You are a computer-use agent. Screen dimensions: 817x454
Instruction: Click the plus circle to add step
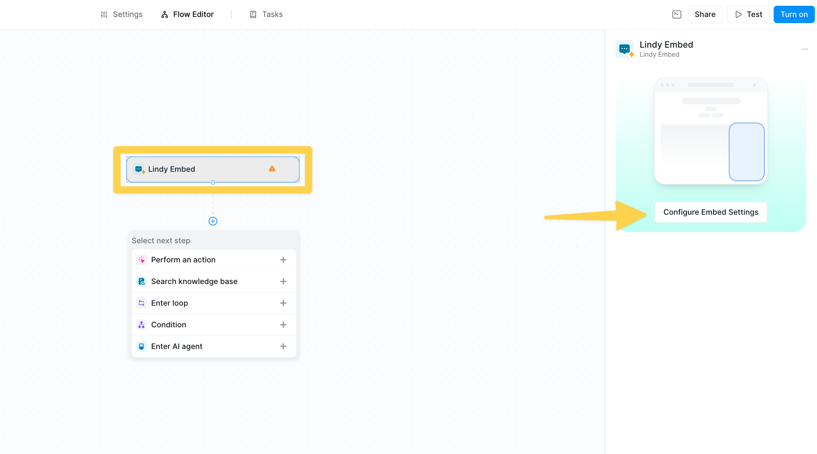[x=213, y=221]
